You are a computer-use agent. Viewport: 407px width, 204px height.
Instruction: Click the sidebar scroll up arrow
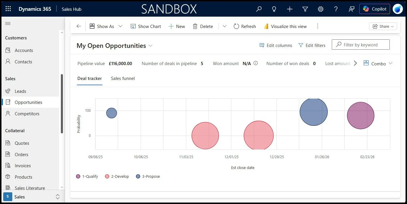(62, 32)
